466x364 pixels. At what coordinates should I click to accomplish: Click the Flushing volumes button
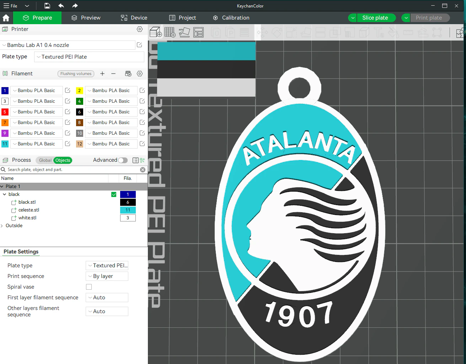click(x=76, y=74)
